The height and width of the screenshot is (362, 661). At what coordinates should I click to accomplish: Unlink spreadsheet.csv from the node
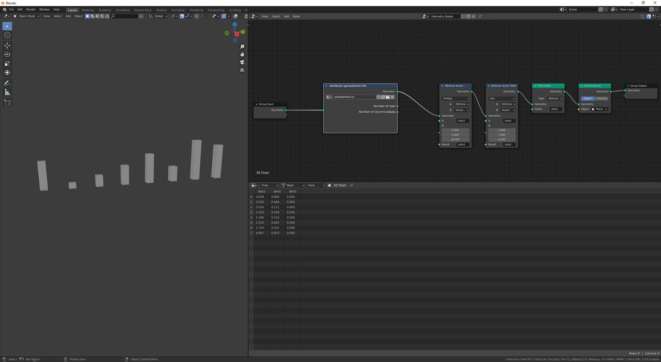(x=392, y=97)
